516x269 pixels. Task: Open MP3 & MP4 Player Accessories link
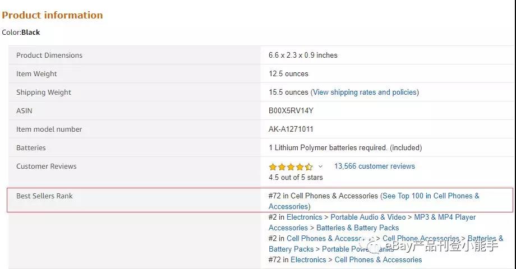coord(372,222)
